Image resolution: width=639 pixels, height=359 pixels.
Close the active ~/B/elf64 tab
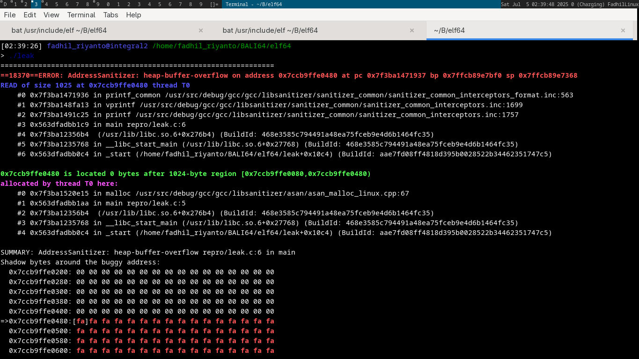coord(623,30)
